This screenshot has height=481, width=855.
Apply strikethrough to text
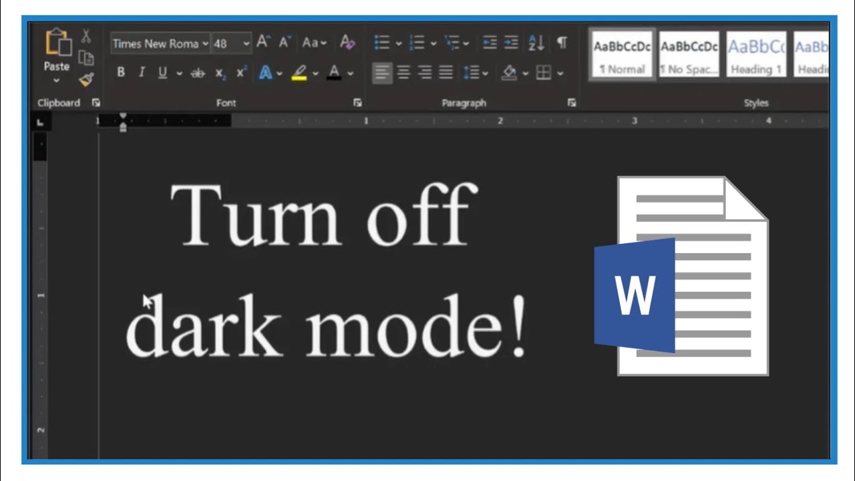197,73
